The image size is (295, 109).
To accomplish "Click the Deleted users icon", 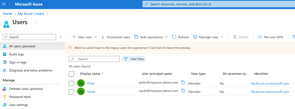I will 5,89.
